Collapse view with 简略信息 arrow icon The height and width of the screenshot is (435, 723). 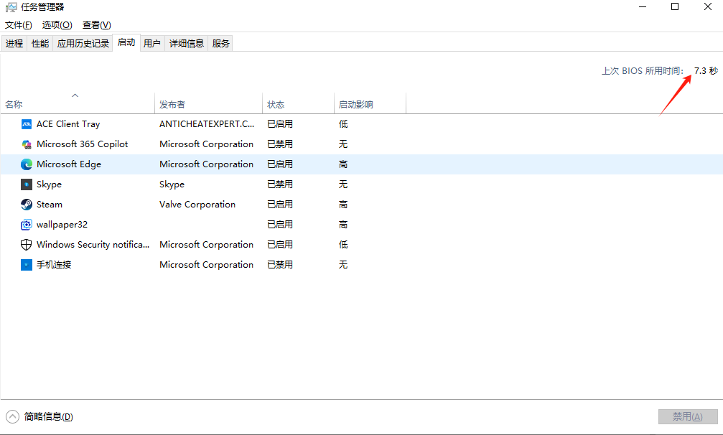point(12,416)
